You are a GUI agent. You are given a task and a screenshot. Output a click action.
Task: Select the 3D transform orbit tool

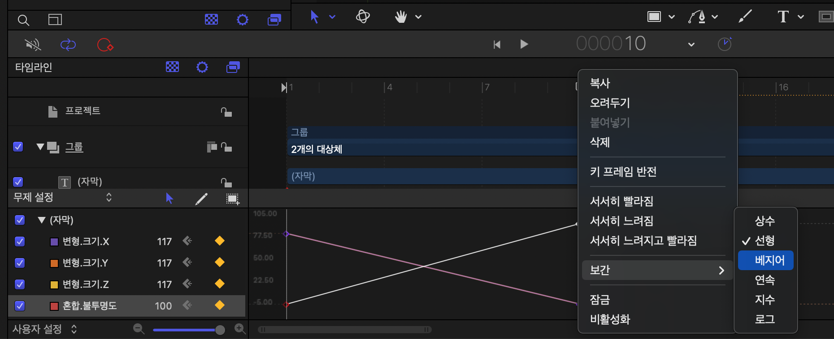363,17
